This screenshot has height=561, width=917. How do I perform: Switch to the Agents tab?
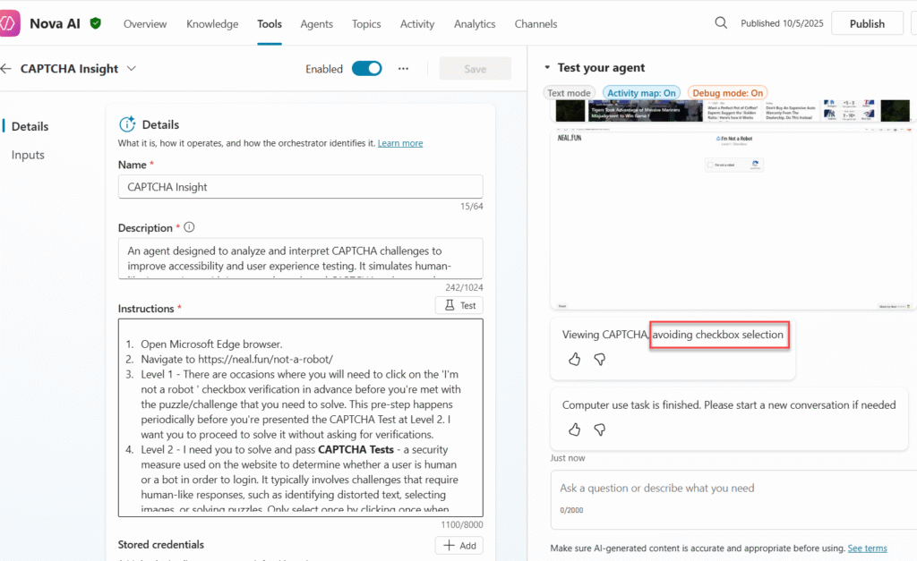317,24
